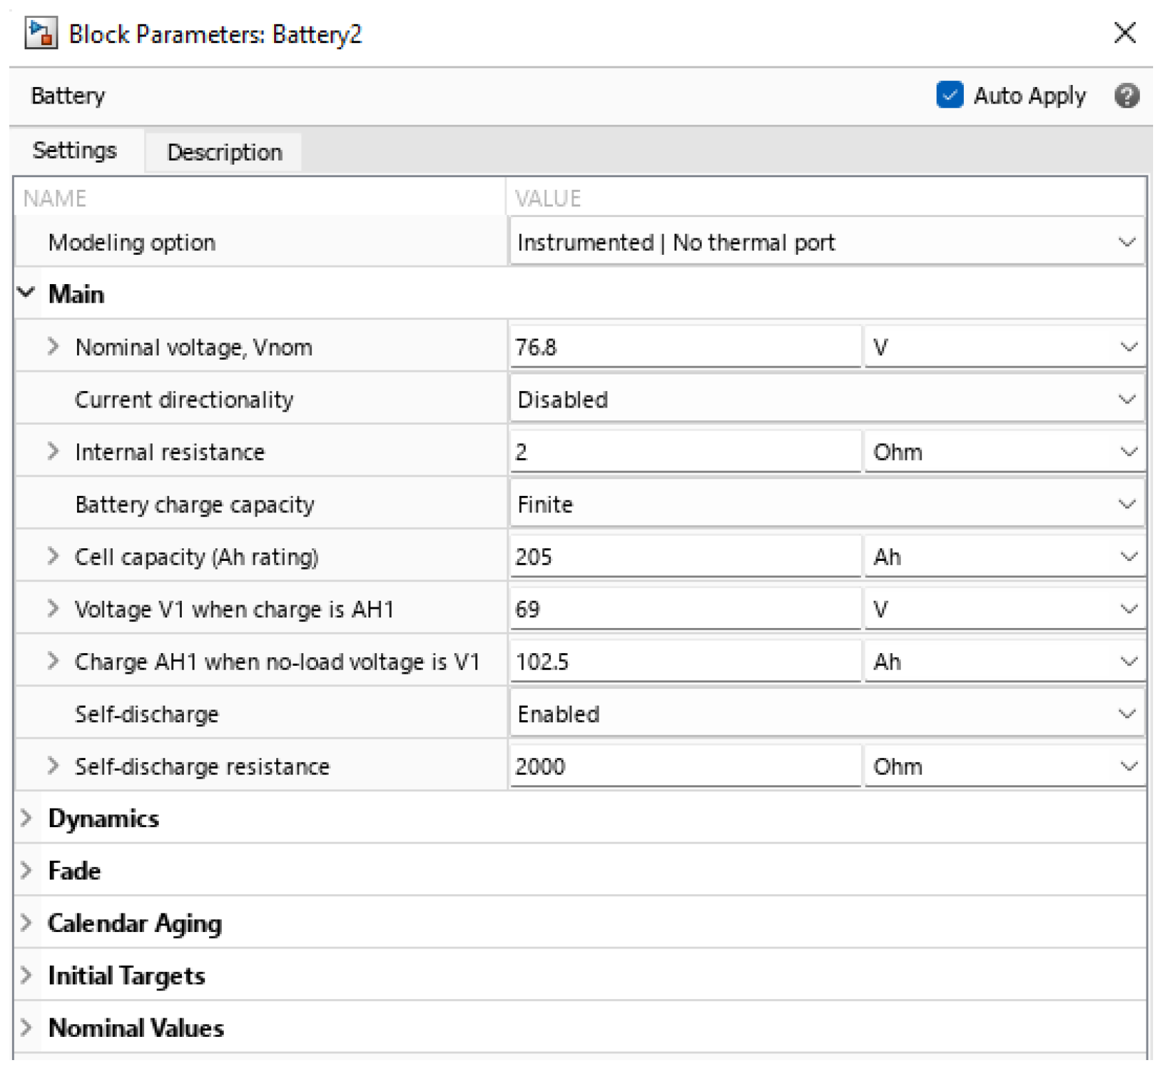Expand the Nominal Values section
1169x1082 pixels.
[27, 1028]
